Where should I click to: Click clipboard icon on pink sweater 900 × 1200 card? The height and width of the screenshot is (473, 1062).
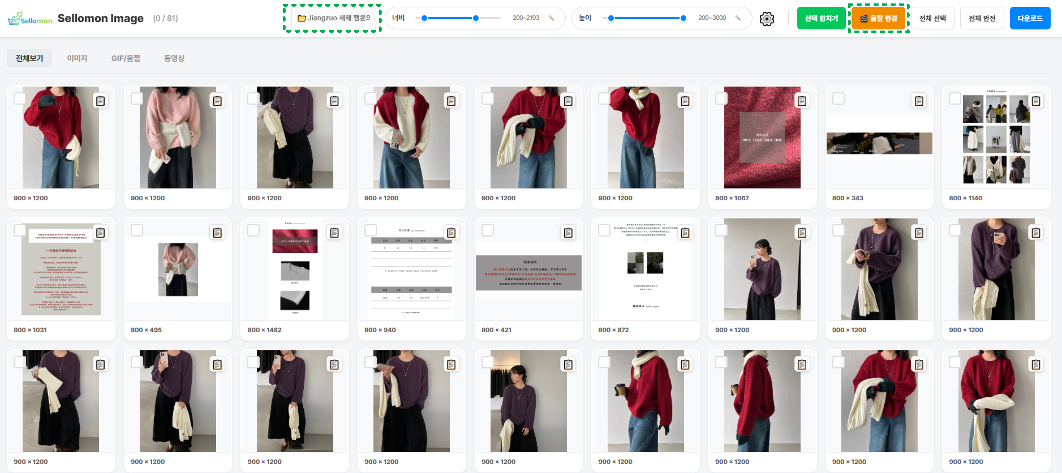pos(217,101)
